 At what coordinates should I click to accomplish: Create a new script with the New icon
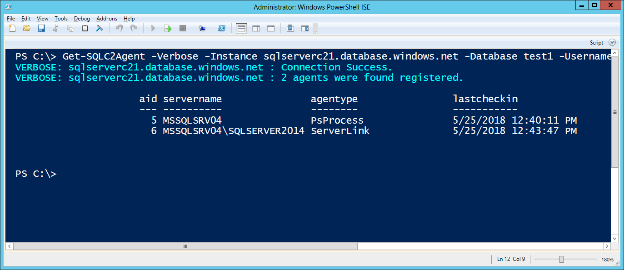tap(12, 28)
